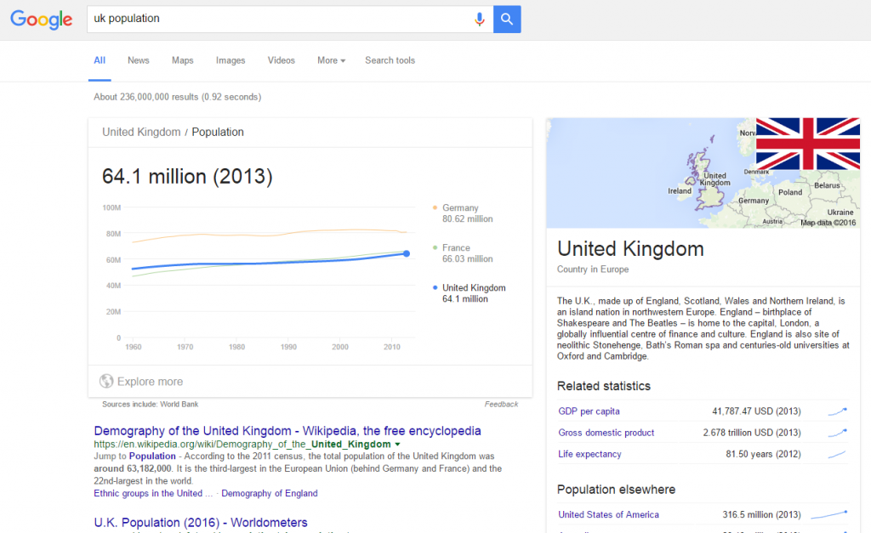The width and height of the screenshot is (871, 533).
Task: Expand the More dropdown menu
Action: click(x=331, y=60)
